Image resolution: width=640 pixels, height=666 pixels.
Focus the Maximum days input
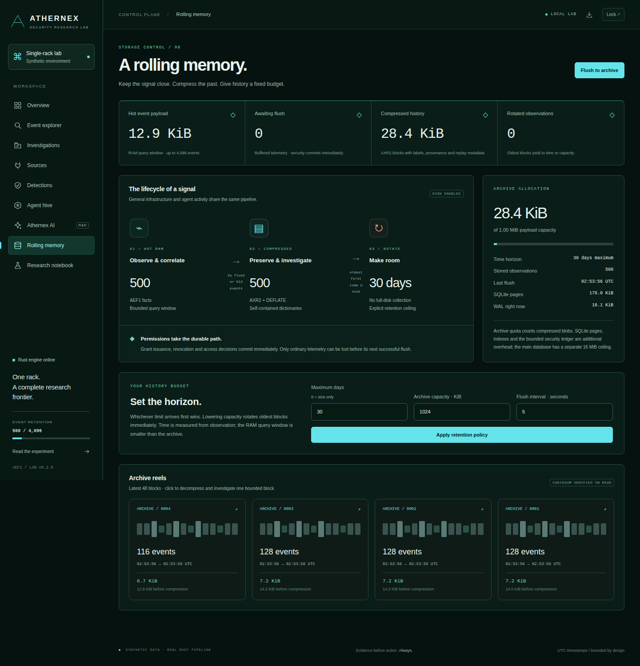(359, 412)
